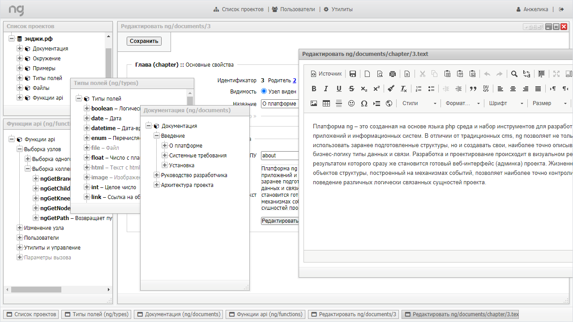
Task: Align text right
Action: pyautogui.click(x=526, y=89)
